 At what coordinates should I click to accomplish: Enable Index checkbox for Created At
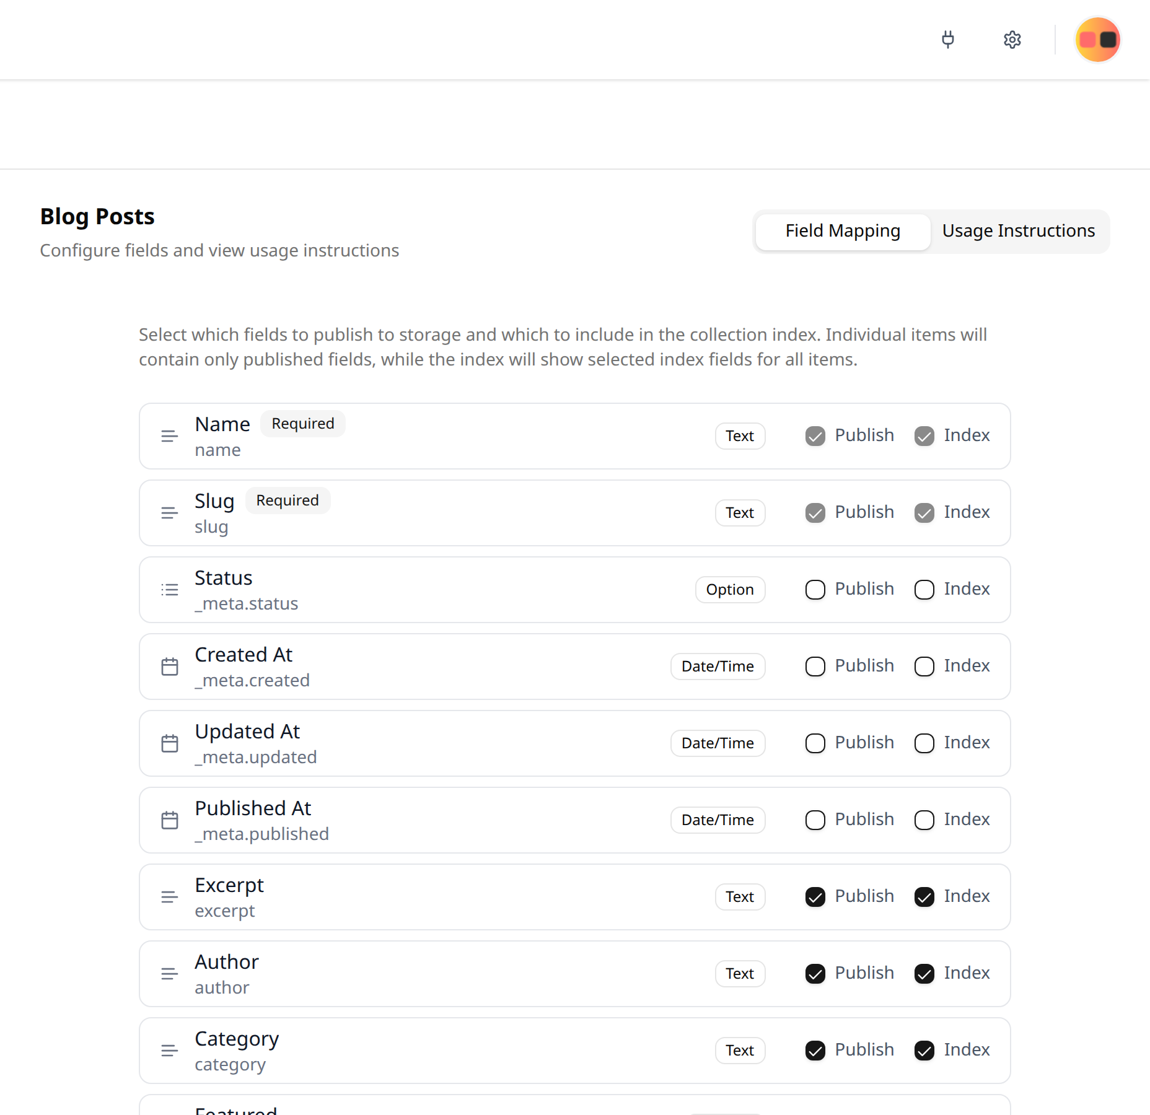coord(924,667)
